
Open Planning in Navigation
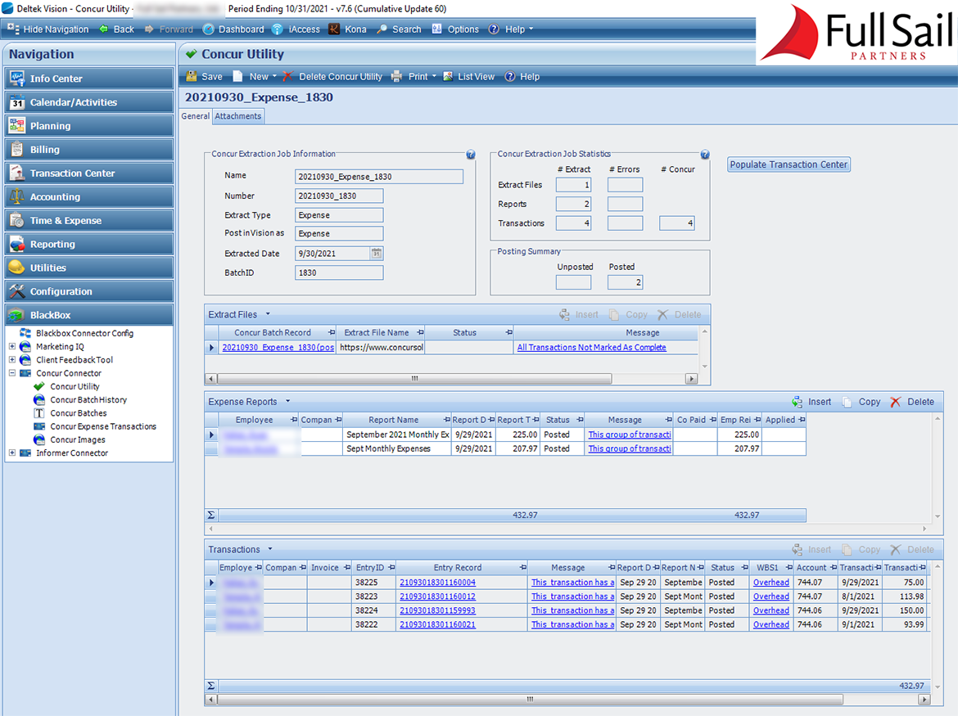click(89, 126)
